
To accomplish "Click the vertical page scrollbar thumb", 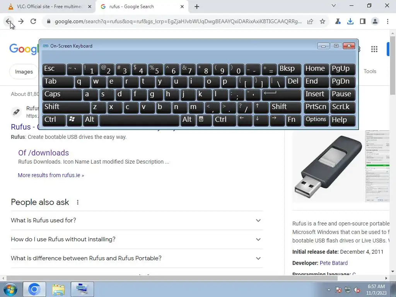I will pyautogui.click(x=393, y=66).
